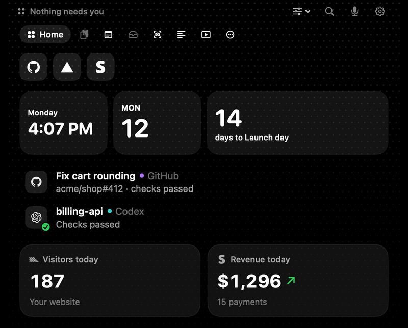Click the '187' visitors count
The width and height of the screenshot is (408, 328).
tap(47, 281)
